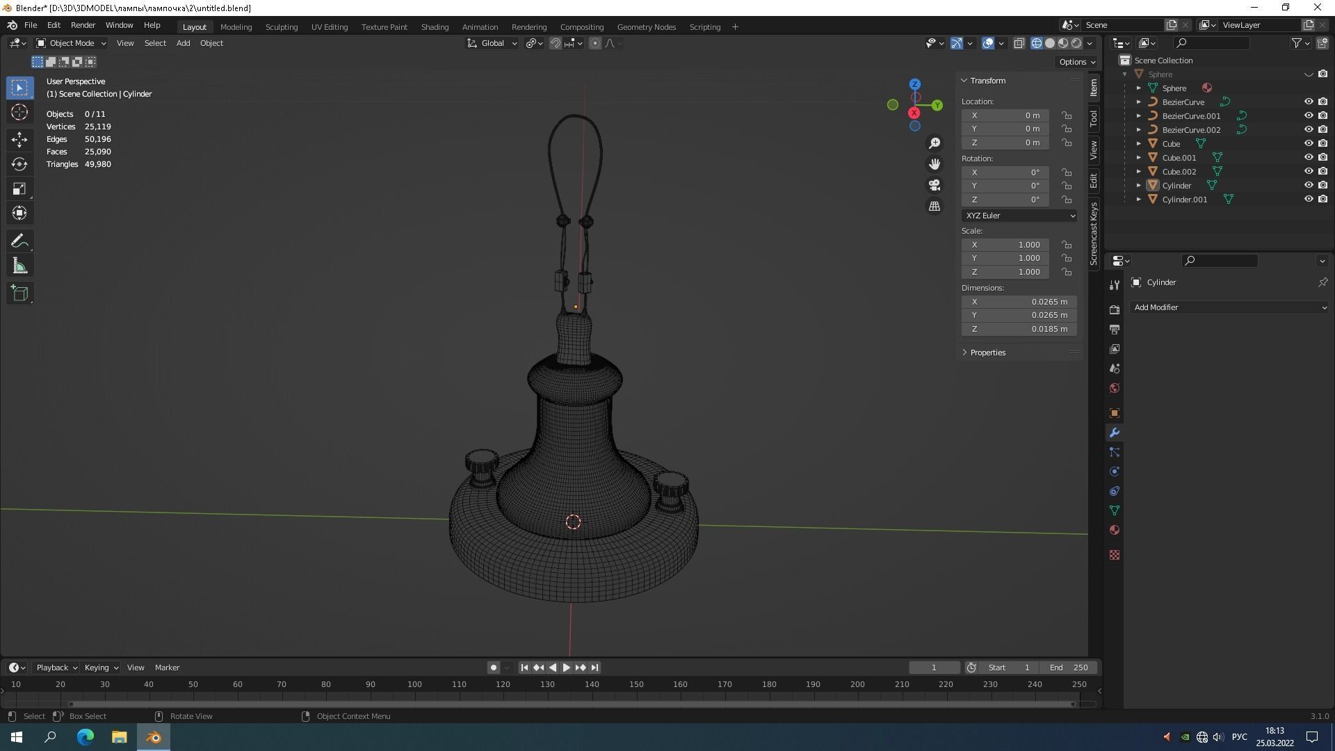This screenshot has height=751, width=1335.
Task: Open the Options dropdown in viewport
Action: 1077,62
